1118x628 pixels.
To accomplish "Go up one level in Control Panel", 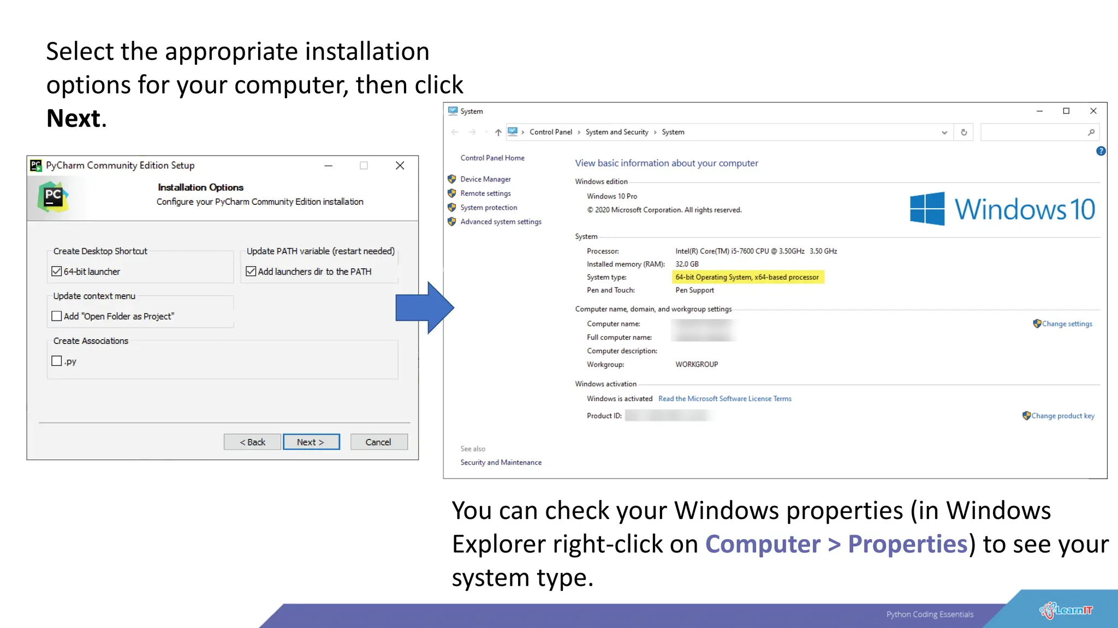I will (498, 132).
